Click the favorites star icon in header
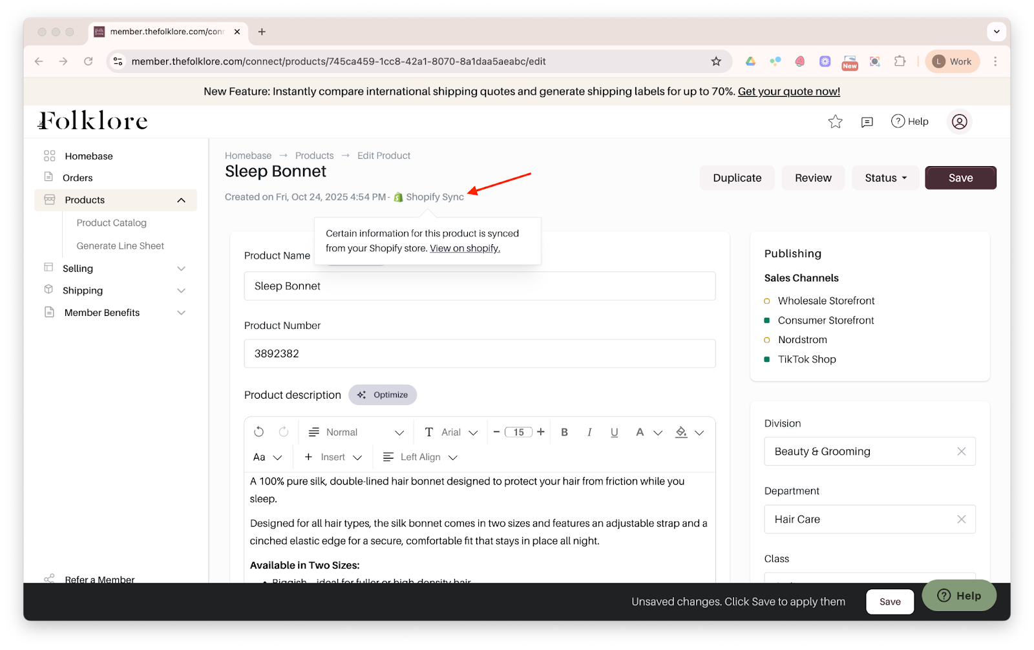The height and width of the screenshot is (650, 1034). click(835, 121)
